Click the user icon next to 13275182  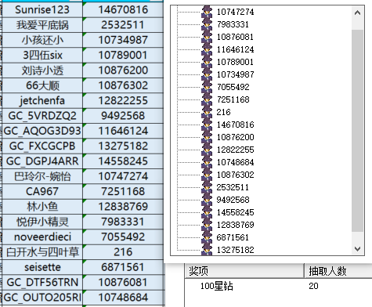click(207, 249)
